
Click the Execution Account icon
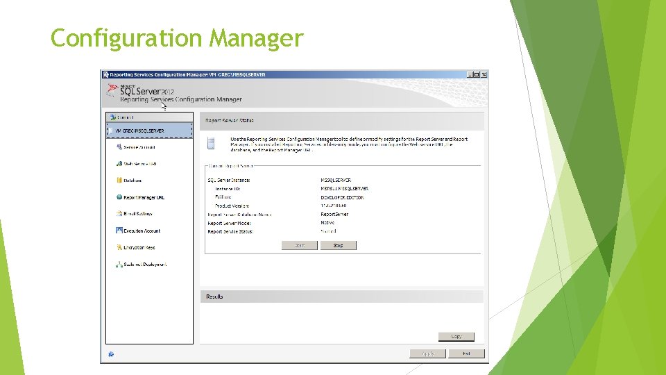119,231
